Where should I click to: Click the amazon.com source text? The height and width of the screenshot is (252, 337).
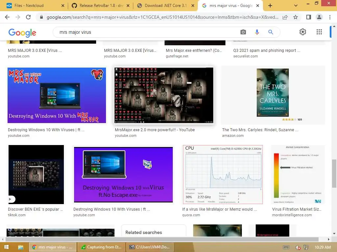tap(233, 136)
